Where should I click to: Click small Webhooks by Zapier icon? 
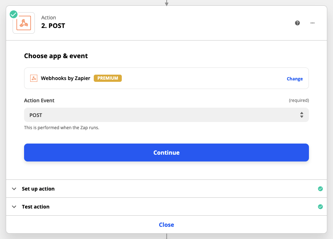(34, 78)
